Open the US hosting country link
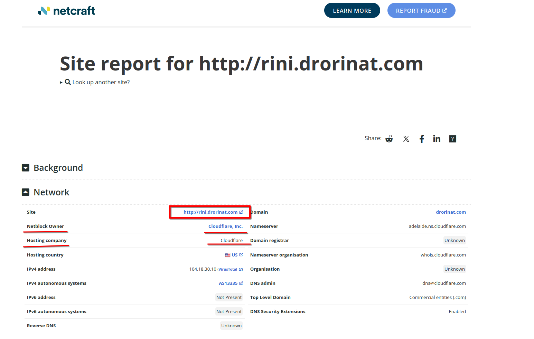534x339 pixels. pos(234,255)
